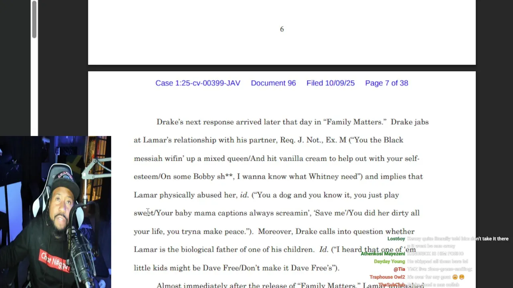Click the words 'Family Matters.' in the first paragraph line

click(x=355, y=122)
